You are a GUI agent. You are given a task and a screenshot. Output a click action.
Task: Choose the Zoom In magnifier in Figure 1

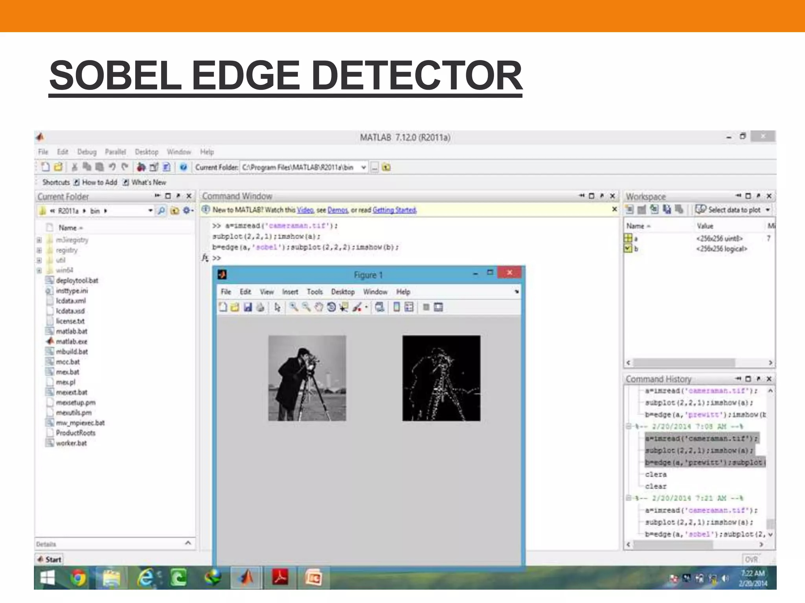click(294, 307)
